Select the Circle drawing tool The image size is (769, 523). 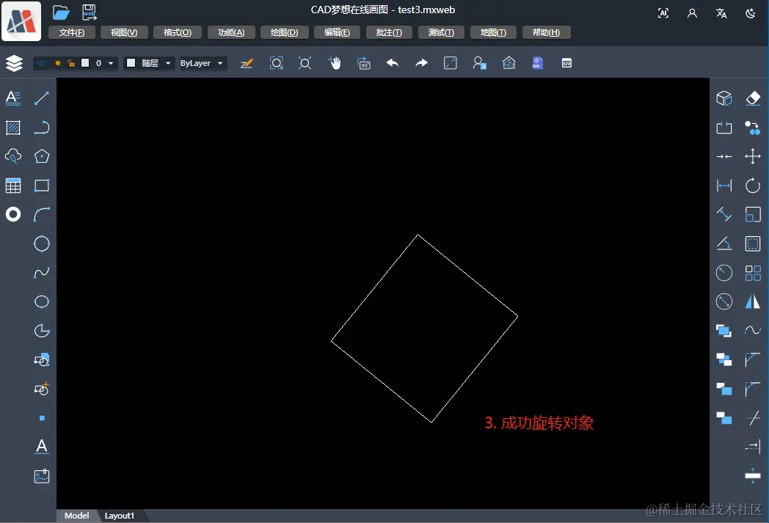click(42, 244)
